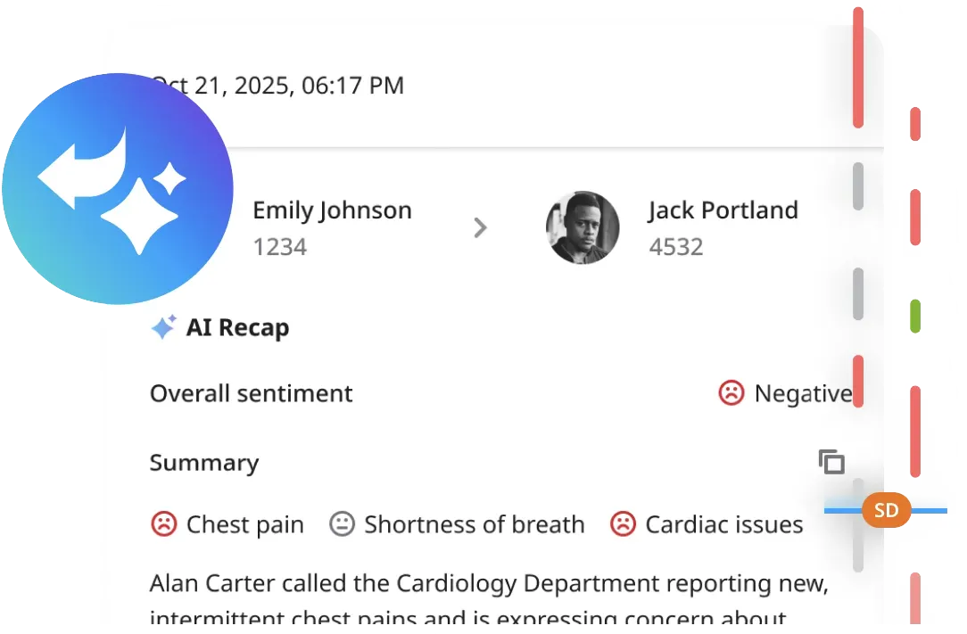Click the Shortness of breath topic tag
Image resolution: width=967 pixels, height=634 pixels.
[457, 524]
